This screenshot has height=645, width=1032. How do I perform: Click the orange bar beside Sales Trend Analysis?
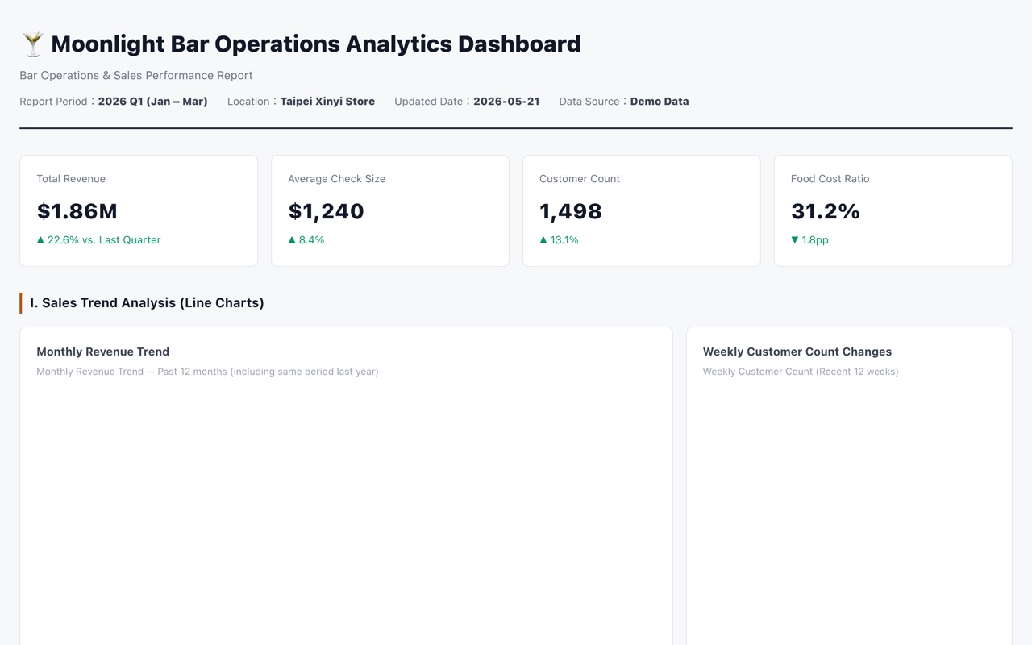pyautogui.click(x=21, y=303)
